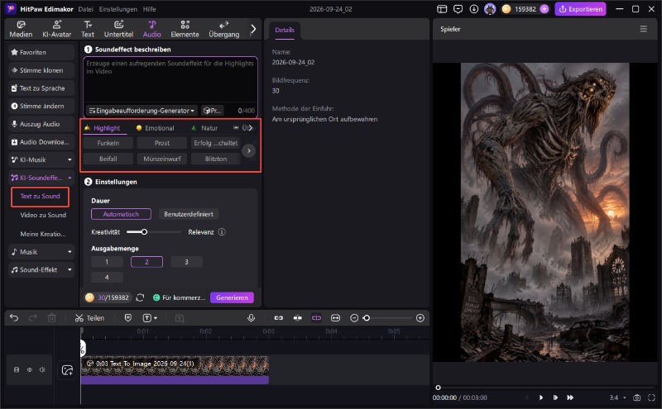
Task: Open the Untertitel tab
Action: [118, 29]
